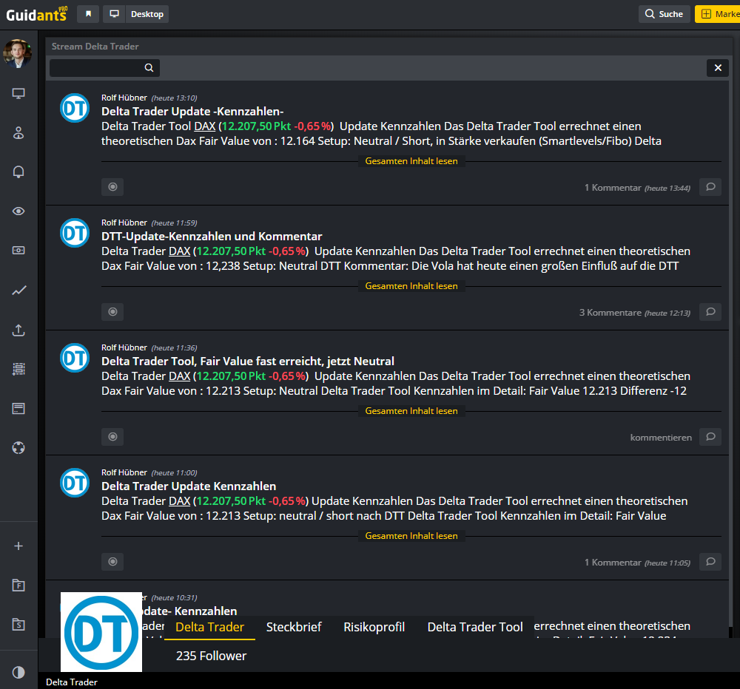Click DT avatar of 11:00 post
Image resolution: width=740 pixels, height=689 pixels.
75,483
